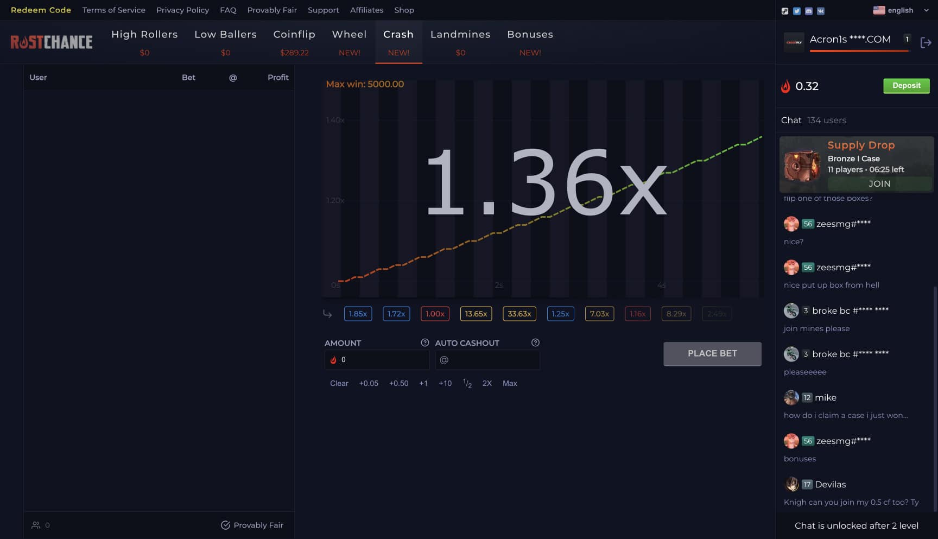Click the logout arrow icon
This screenshot has height=539, width=938.
926,42
